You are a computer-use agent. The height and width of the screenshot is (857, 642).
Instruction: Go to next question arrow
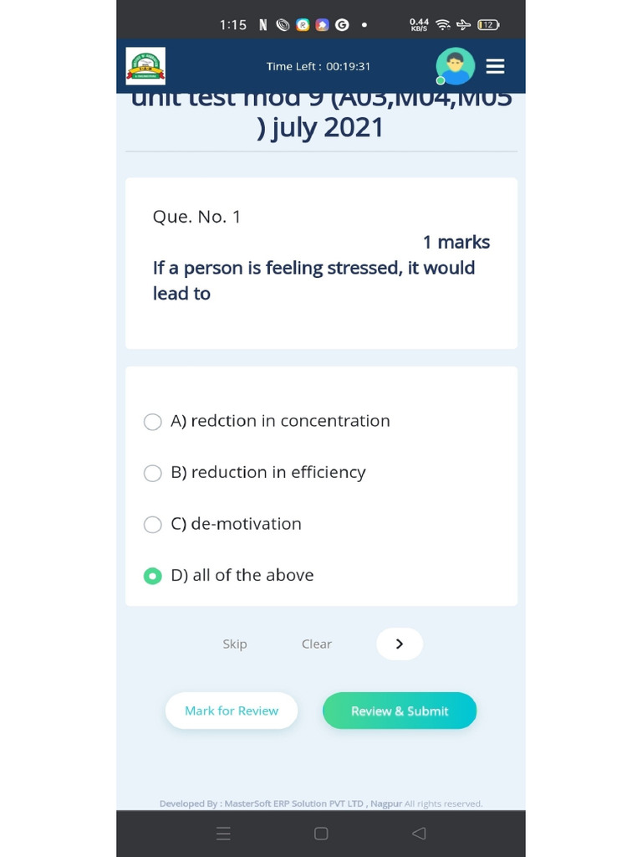399,644
